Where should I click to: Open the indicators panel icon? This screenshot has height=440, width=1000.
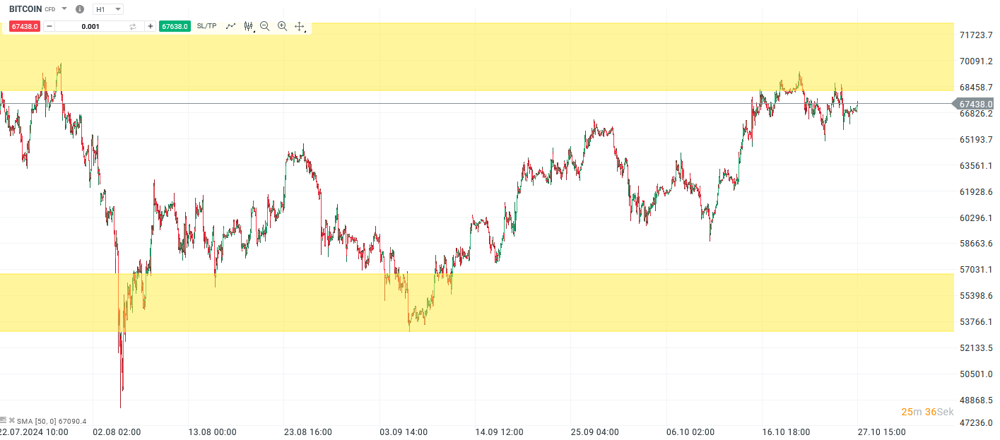pyautogui.click(x=248, y=25)
